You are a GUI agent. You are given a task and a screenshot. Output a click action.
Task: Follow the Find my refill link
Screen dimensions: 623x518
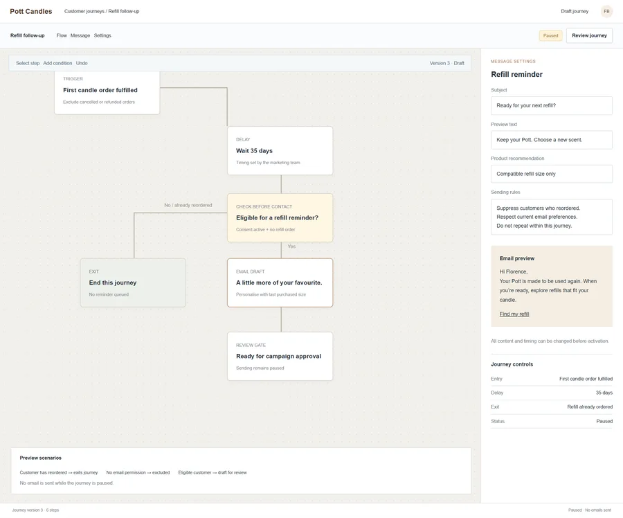[x=514, y=314]
